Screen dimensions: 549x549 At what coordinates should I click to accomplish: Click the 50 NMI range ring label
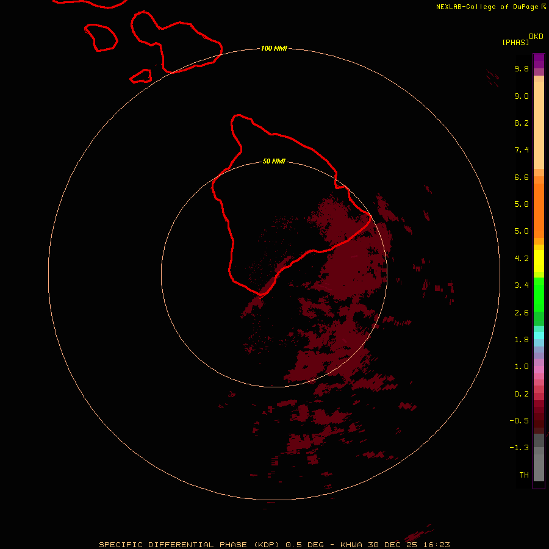coord(274,161)
